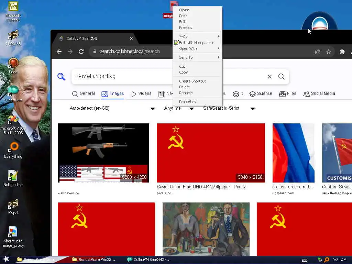The width and height of the screenshot is (352, 264).
Task: Select the MyPal 68 desktop icon
Action: click(13, 38)
